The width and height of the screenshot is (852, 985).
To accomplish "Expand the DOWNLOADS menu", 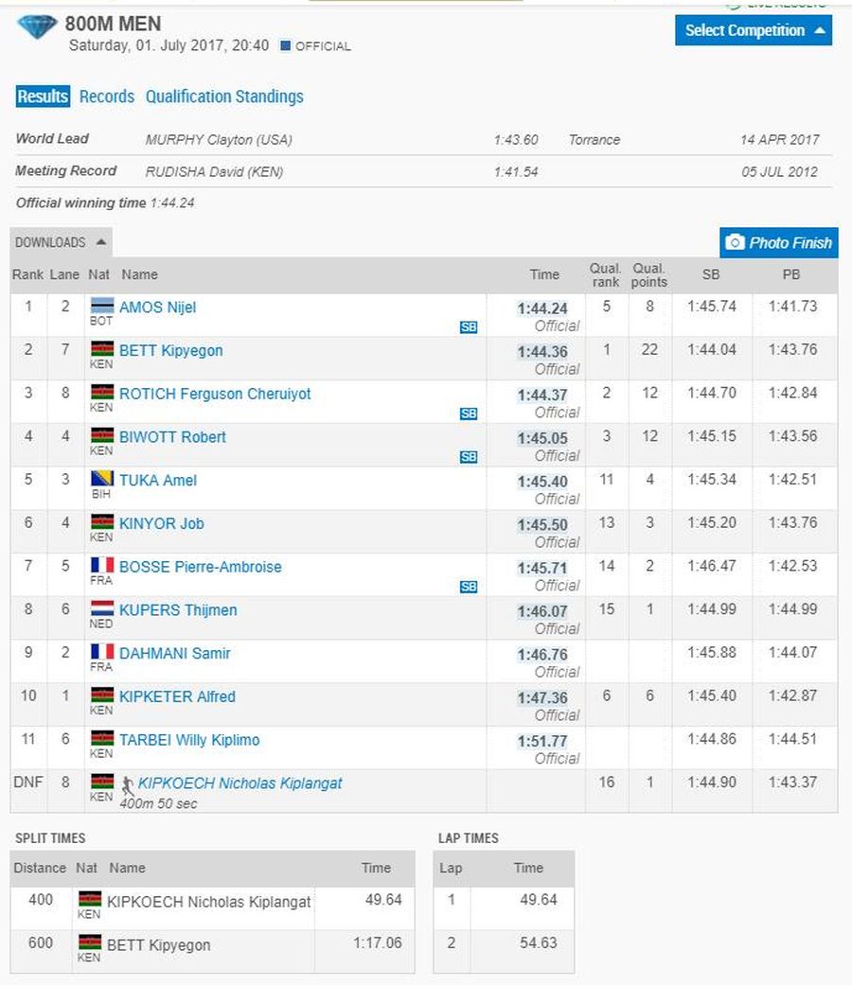I will [61, 242].
